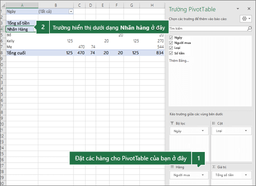Open the PivotTable pane options arrow
The width and height of the screenshot is (256, 186).
point(238,9)
